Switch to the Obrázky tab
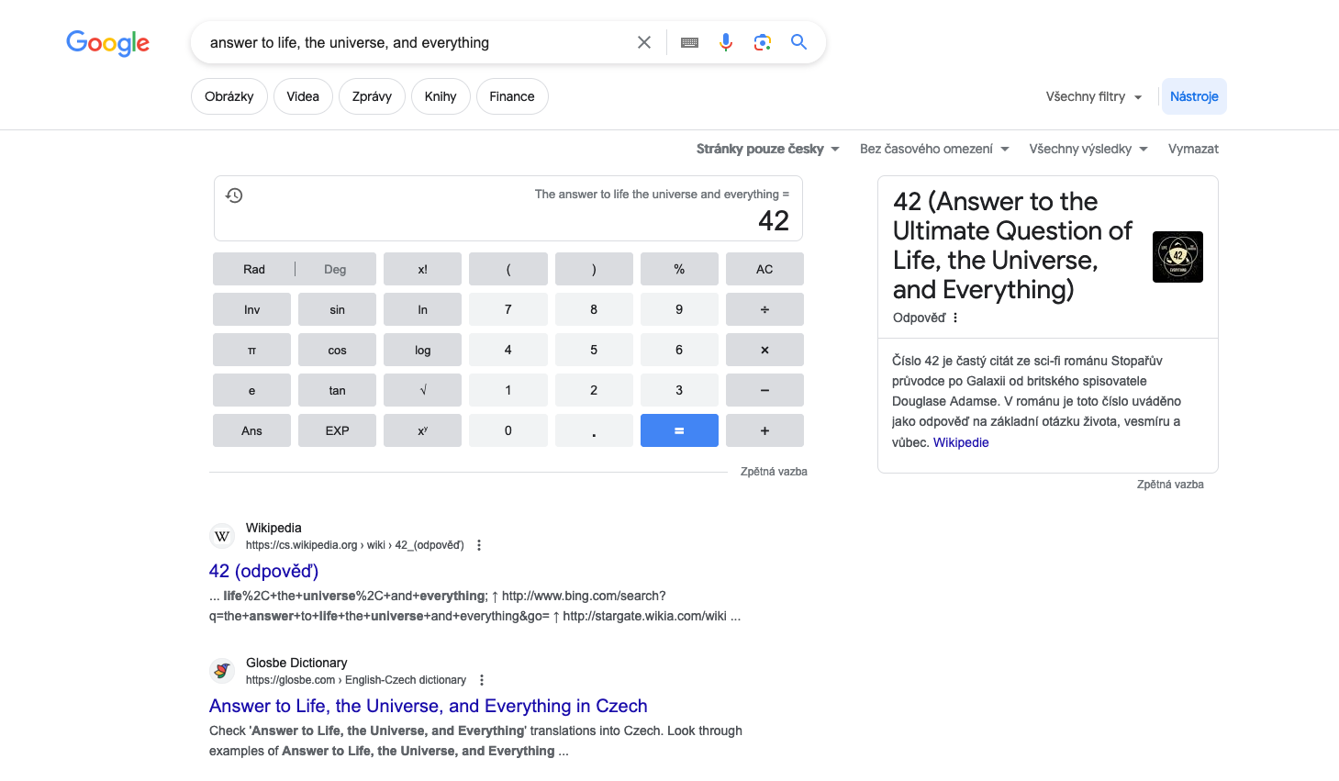The image size is (1339, 781). (x=229, y=96)
